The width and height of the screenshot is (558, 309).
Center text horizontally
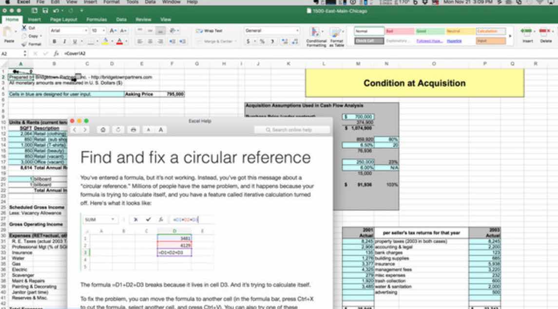coord(150,41)
